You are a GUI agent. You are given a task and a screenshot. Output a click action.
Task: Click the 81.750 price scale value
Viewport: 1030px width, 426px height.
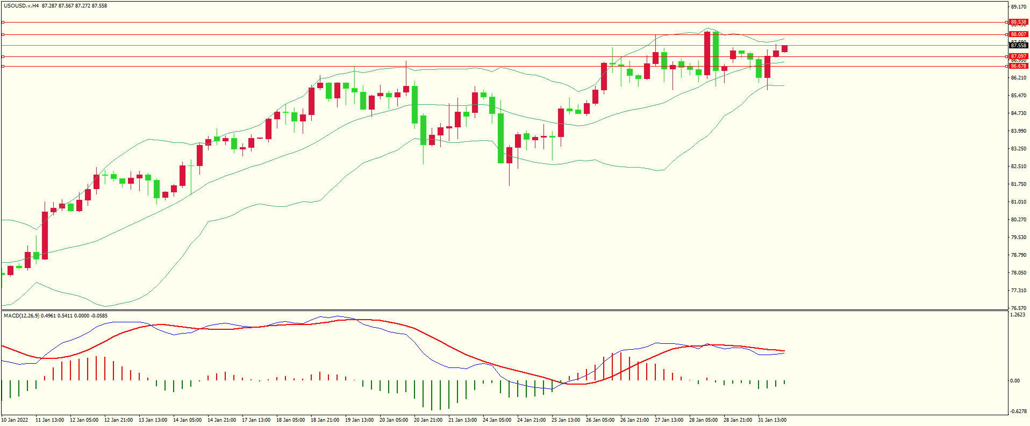point(1018,184)
